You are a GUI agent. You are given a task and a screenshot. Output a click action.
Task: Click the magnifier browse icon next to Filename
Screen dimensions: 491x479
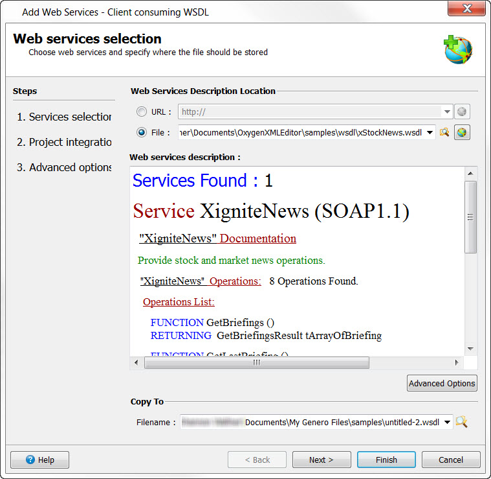click(x=461, y=422)
